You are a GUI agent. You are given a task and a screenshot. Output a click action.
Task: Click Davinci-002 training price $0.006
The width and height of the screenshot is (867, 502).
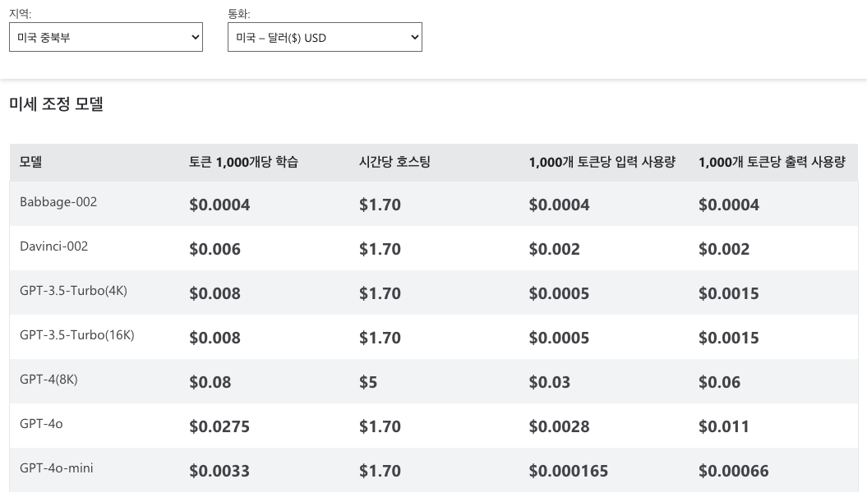[x=215, y=249]
